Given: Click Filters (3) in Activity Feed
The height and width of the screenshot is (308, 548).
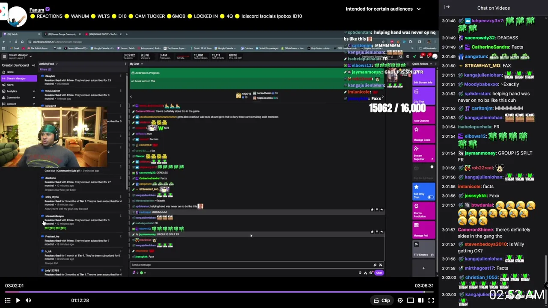Looking at the screenshot, I should pyautogui.click(x=45, y=69).
